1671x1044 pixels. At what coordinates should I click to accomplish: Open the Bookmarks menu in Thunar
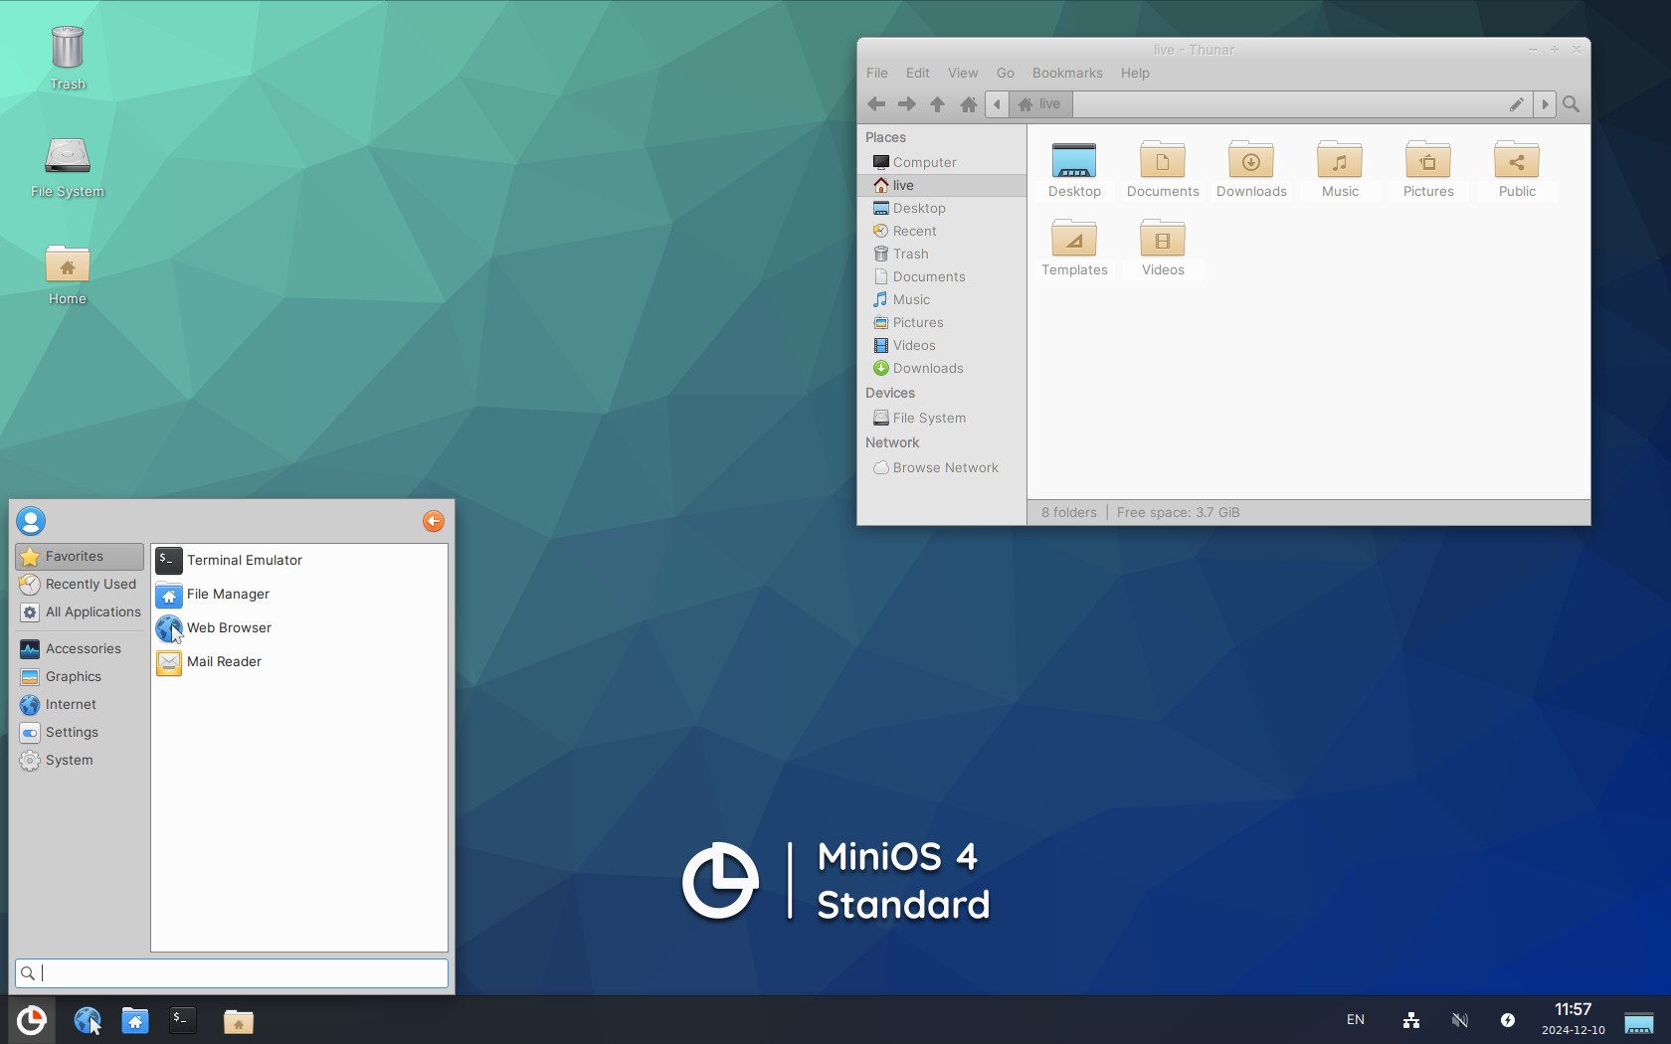[1067, 74]
